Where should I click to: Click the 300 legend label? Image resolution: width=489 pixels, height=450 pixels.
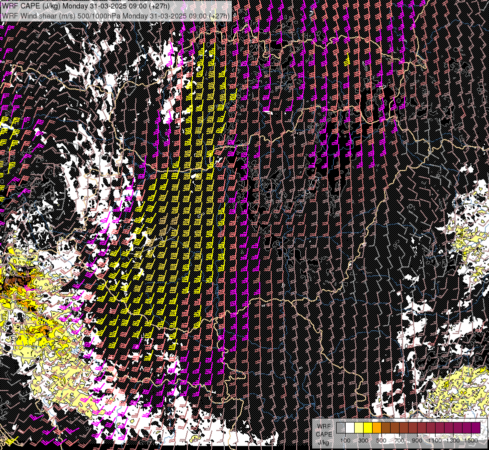[363, 440]
